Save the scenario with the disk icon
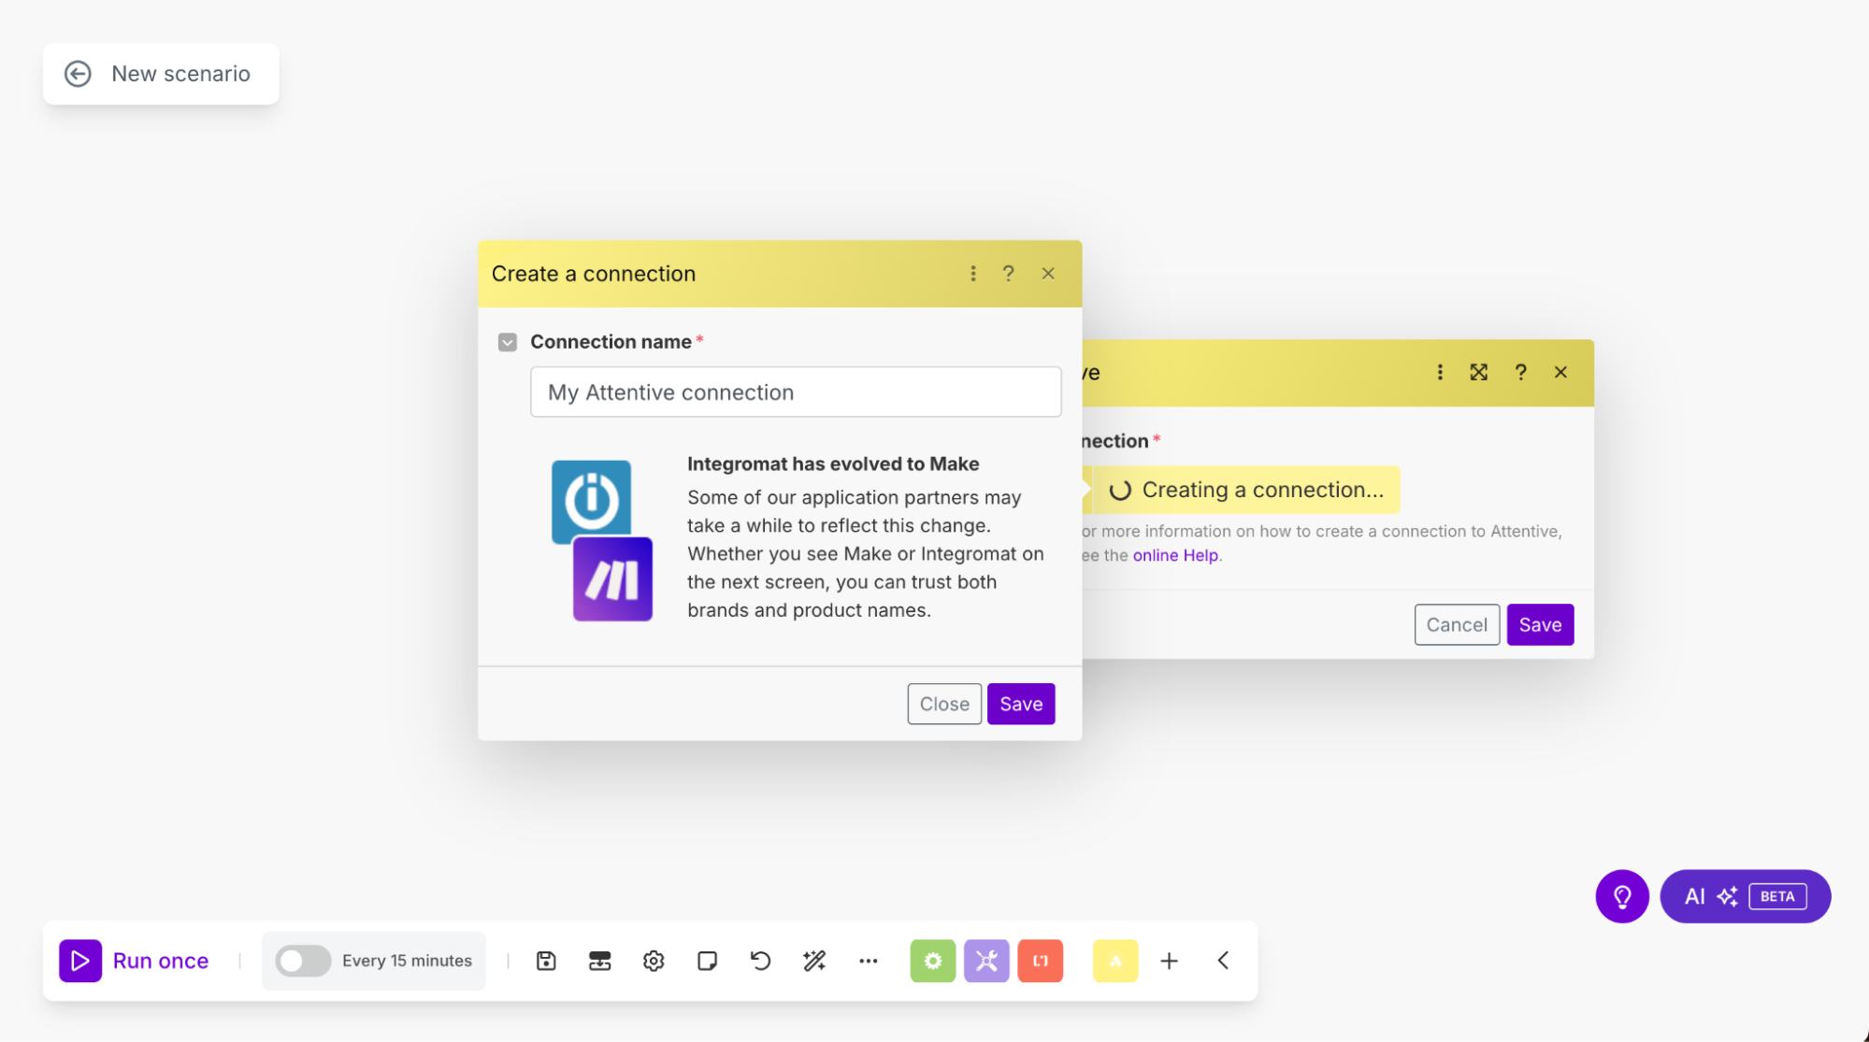 point(546,961)
